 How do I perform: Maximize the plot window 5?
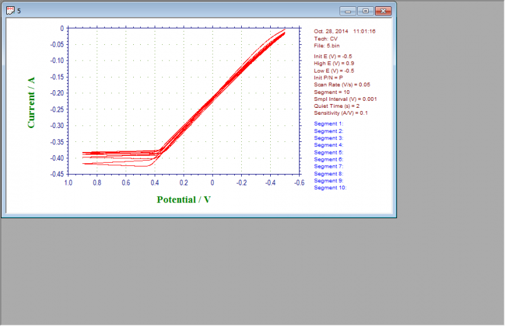pyautogui.click(x=365, y=11)
